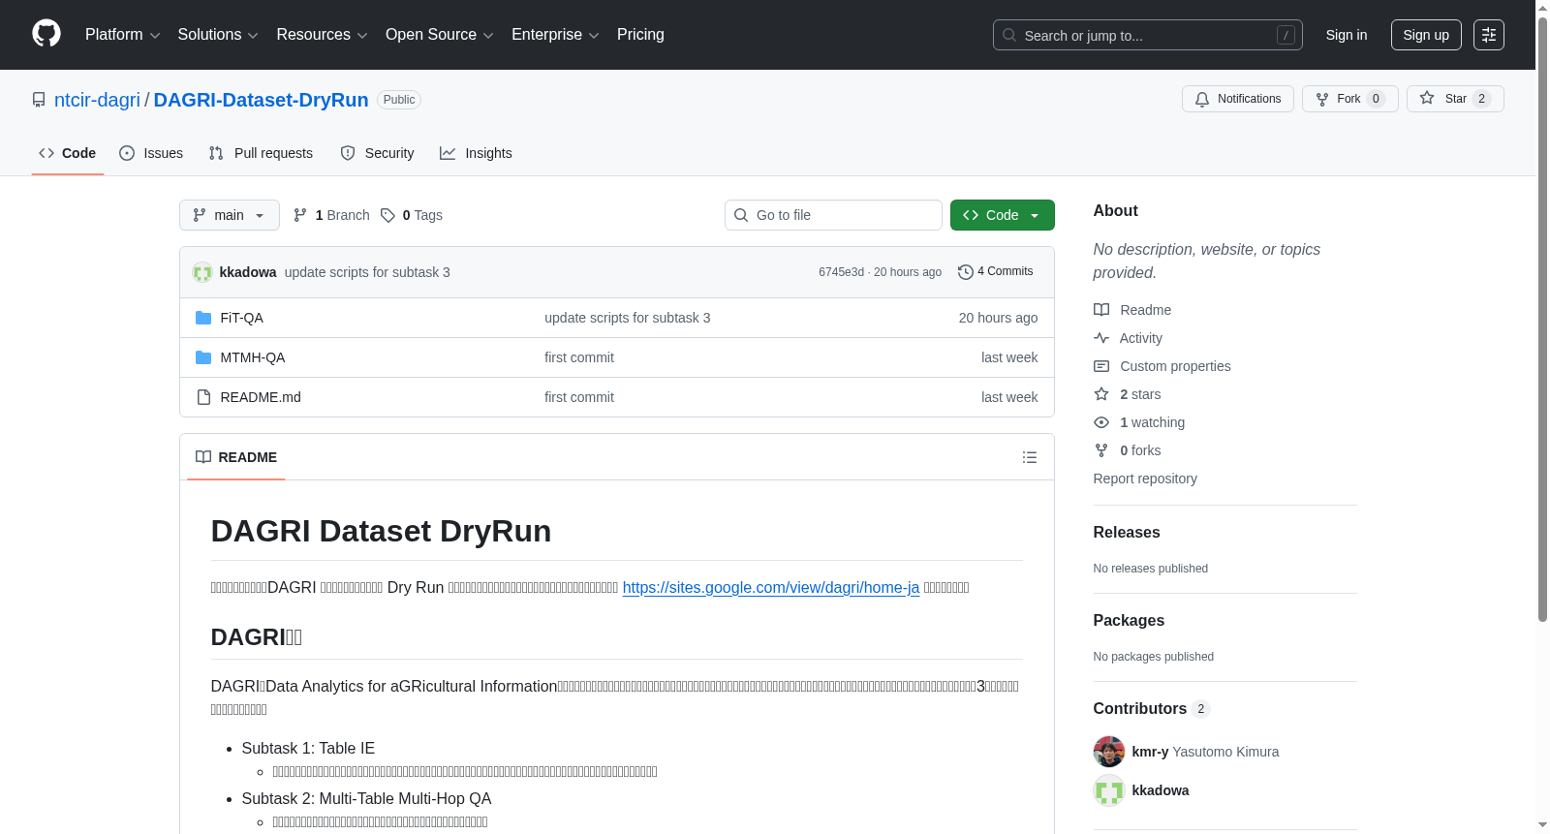The height and width of the screenshot is (834, 1550).
Task: Open kkadowa contributor avatar
Action: 1109,790
